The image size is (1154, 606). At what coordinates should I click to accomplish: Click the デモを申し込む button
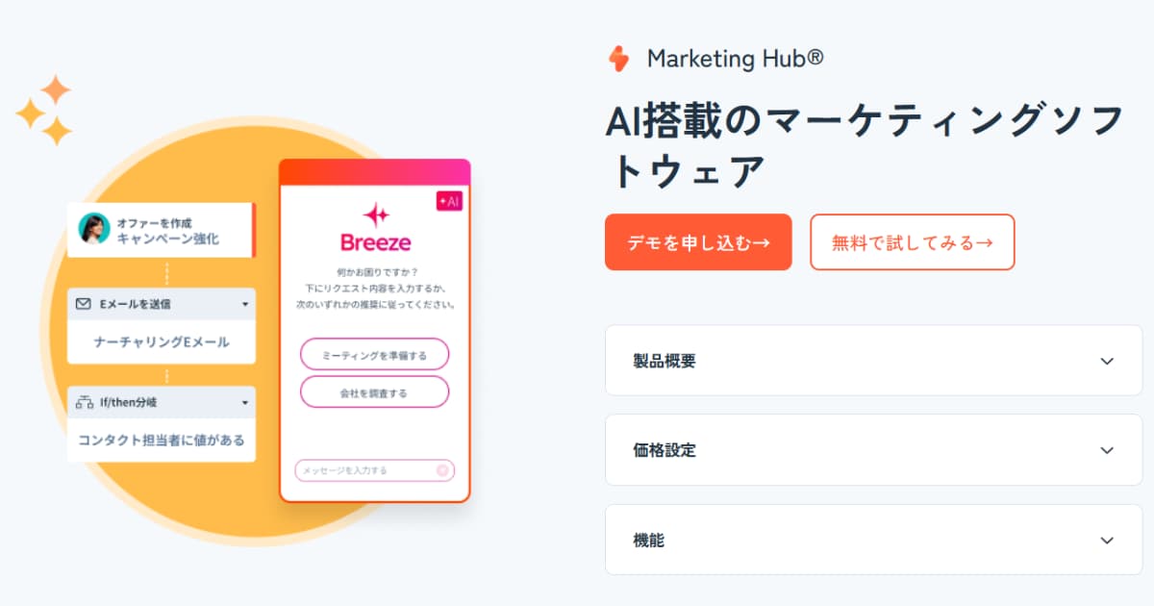point(698,242)
